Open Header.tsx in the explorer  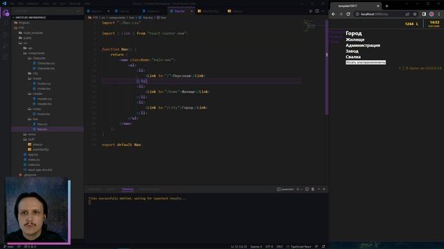click(x=42, y=104)
